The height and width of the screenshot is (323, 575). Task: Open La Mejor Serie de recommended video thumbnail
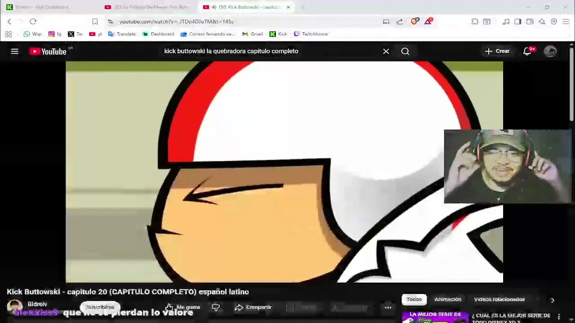click(435, 317)
